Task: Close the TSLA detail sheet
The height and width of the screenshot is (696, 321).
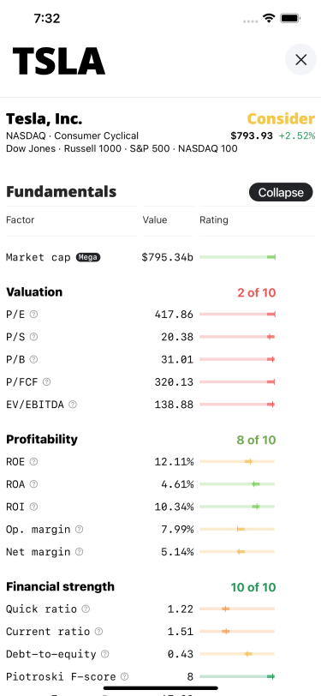Action: [x=300, y=59]
